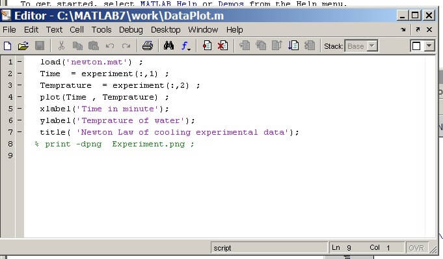This screenshot has width=443, height=259.
Task: Set breakpoint dash on line 6
Action: (20, 120)
